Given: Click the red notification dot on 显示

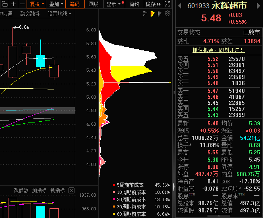Looking at the screenshot, I should (123, 2).
